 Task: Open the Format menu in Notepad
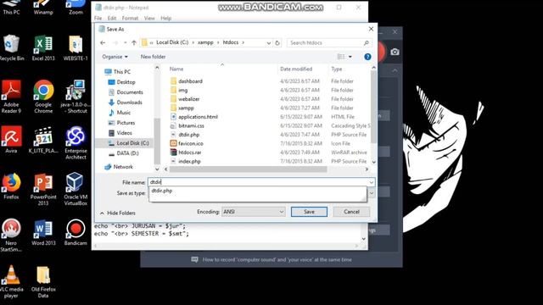point(130,18)
